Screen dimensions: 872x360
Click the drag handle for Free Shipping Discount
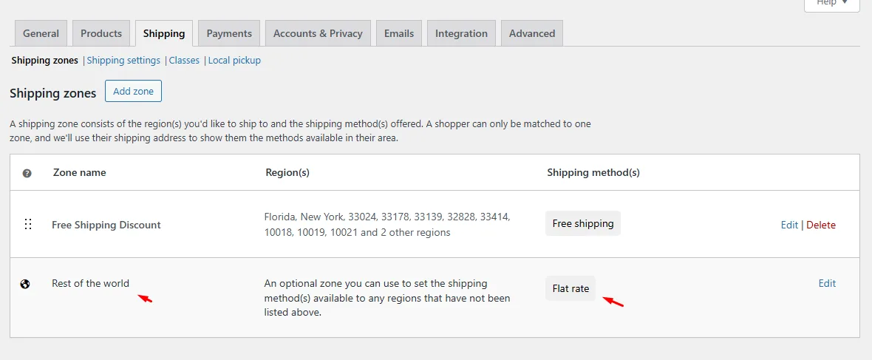28,225
